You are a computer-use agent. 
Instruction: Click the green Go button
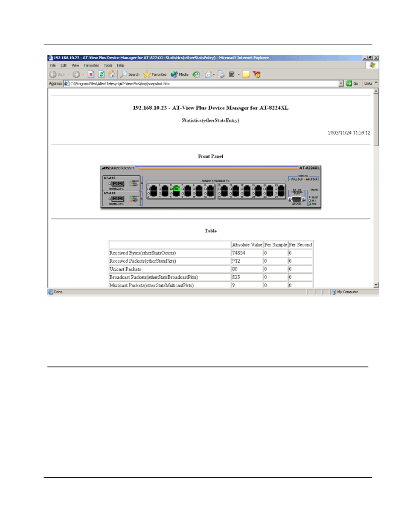click(x=352, y=83)
